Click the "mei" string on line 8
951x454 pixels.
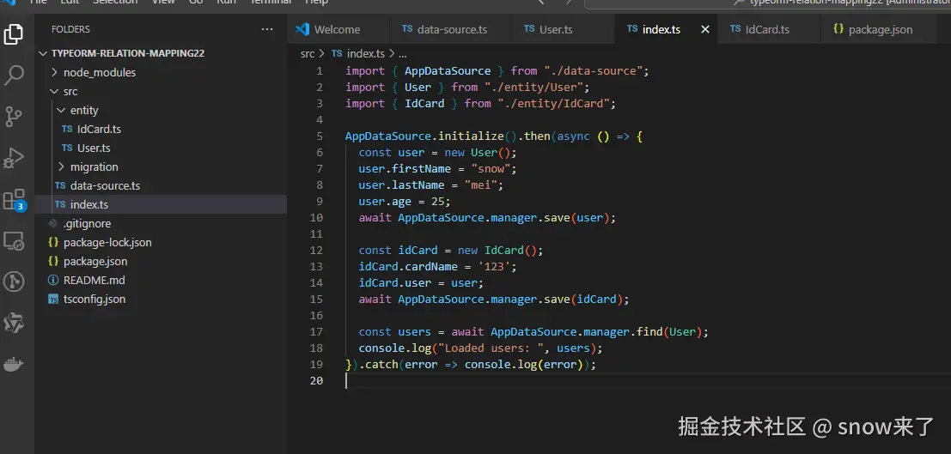[x=480, y=185]
